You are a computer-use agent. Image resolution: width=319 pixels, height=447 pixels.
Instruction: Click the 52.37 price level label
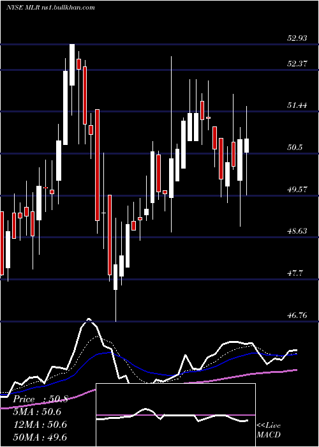click(297, 64)
